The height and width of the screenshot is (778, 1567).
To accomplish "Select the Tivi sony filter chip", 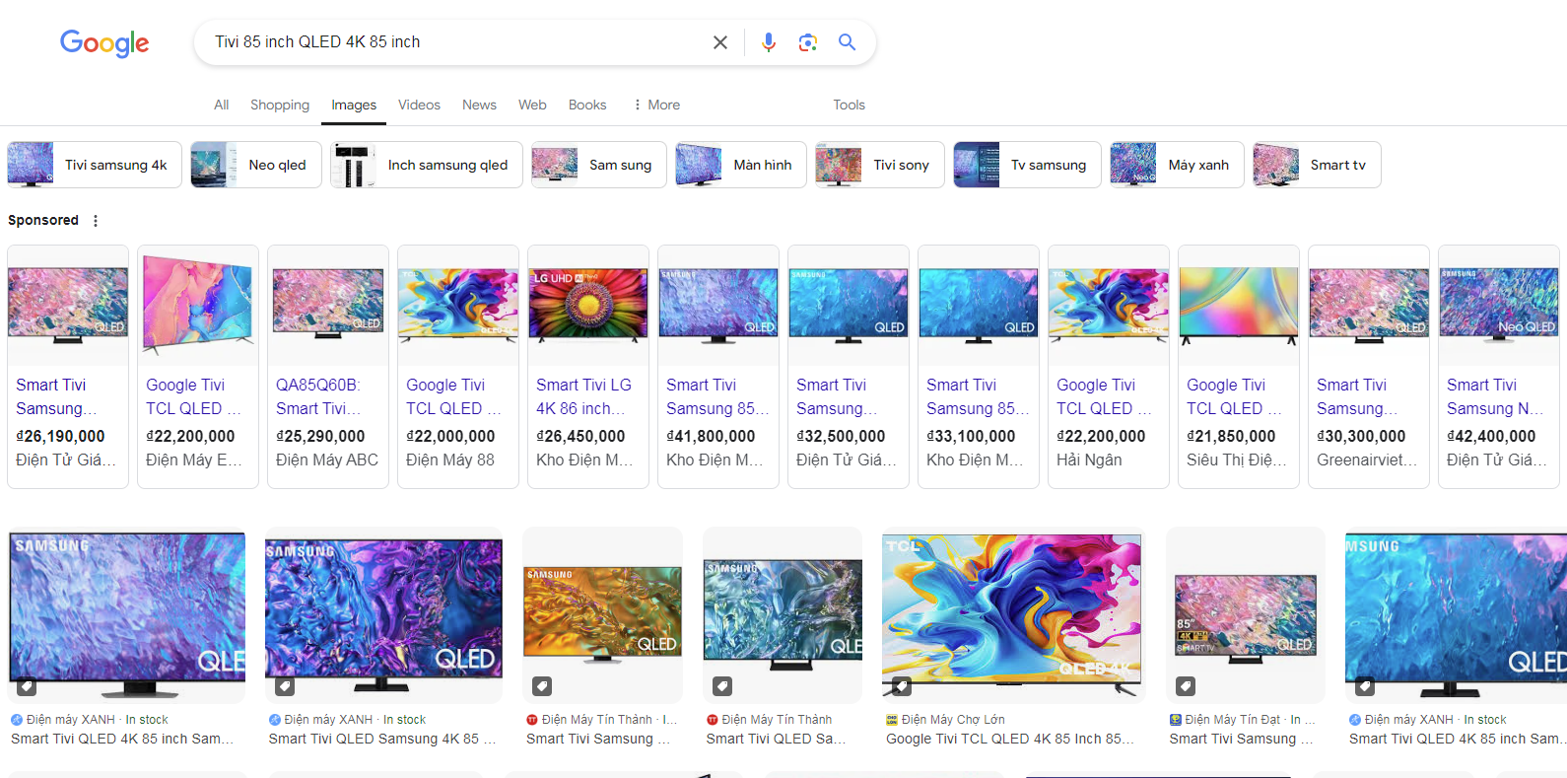I will point(880,165).
